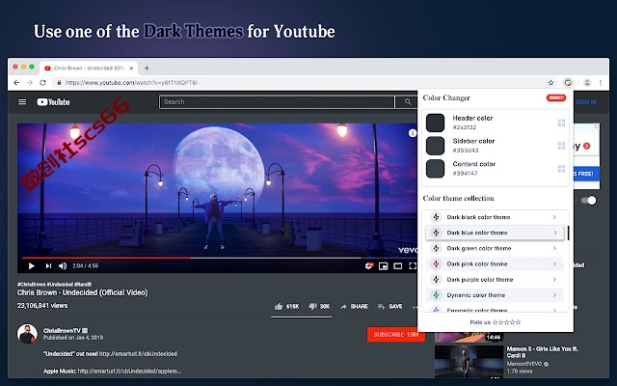Screen dimensions: 617x386
Task: Click the #ChrisBrown hashtag
Action: pos(31,285)
